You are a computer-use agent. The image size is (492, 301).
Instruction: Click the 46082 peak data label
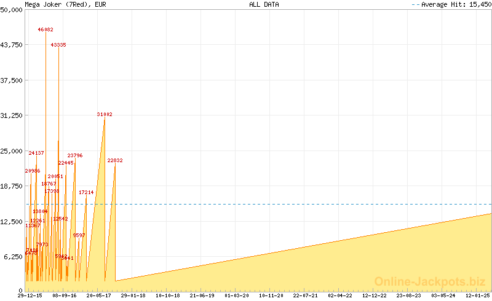tap(46, 29)
